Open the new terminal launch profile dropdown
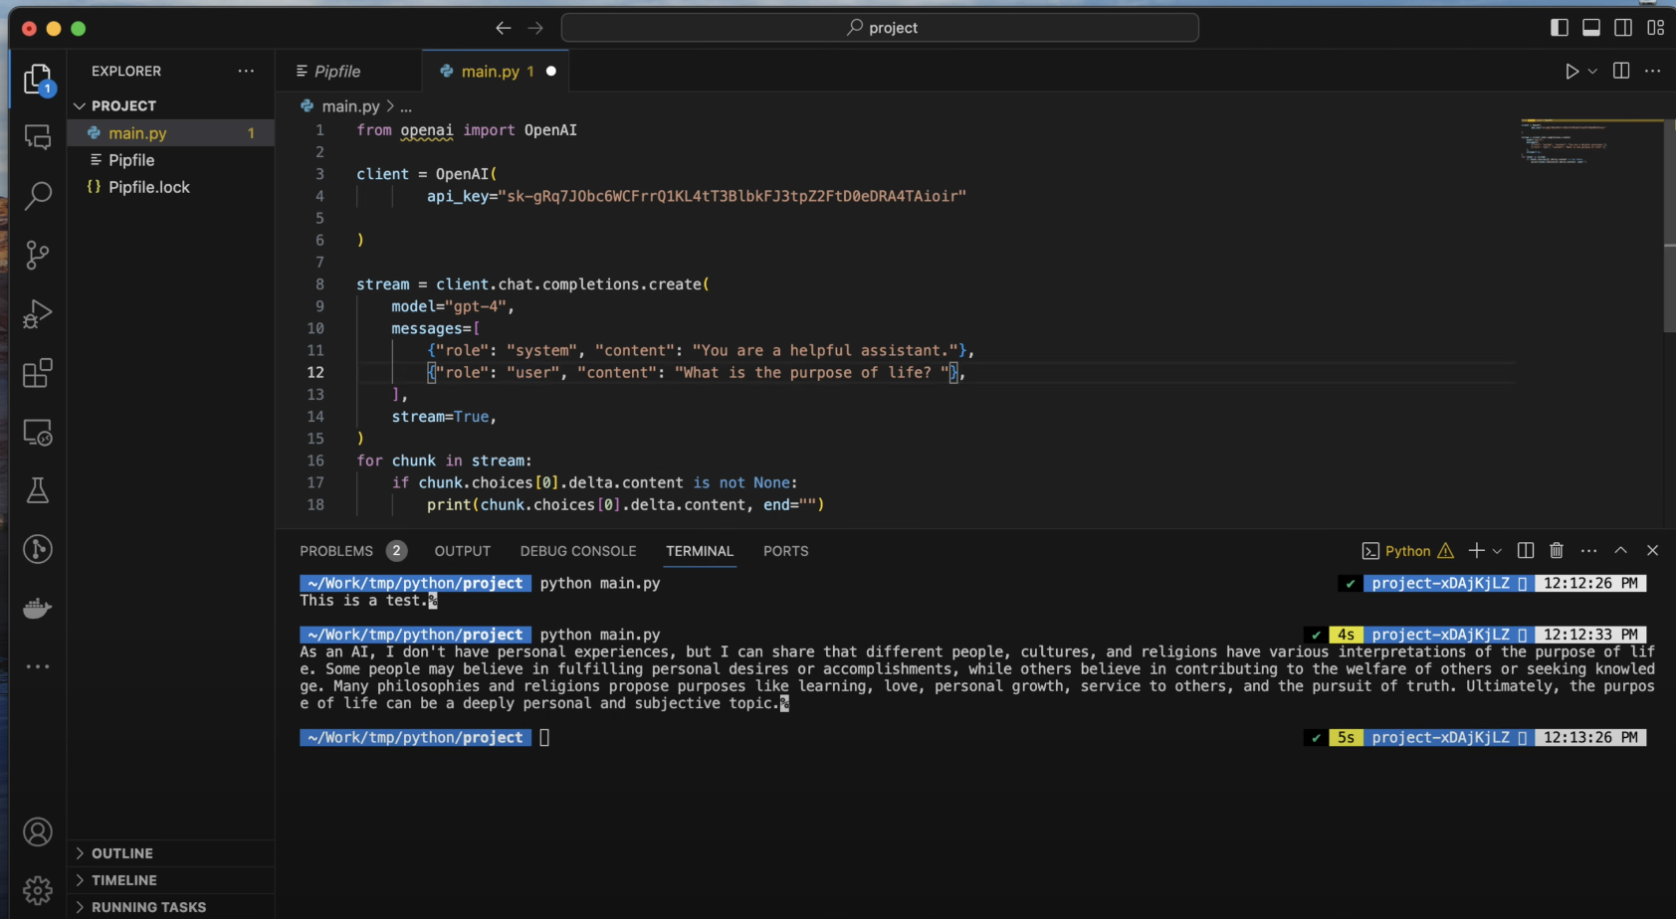 pos(1497,551)
